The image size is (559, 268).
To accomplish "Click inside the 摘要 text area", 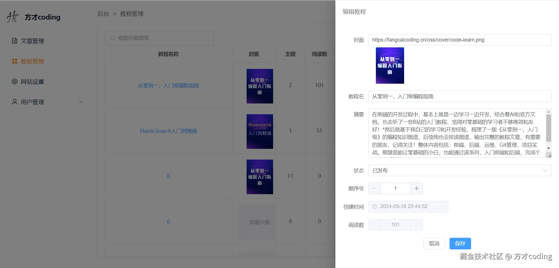I will (x=457, y=133).
